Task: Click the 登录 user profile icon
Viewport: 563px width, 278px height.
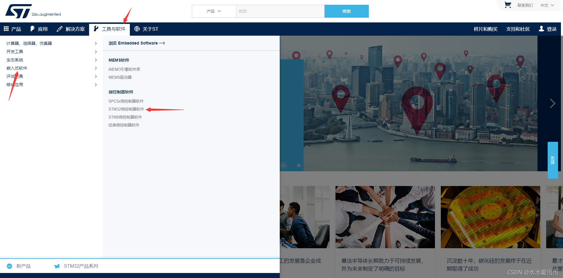Action: (x=541, y=29)
